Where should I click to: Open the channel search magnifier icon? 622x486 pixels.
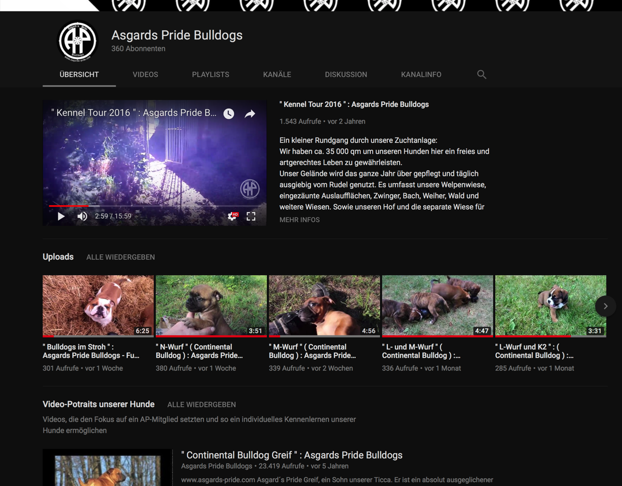(x=481, y=74)
